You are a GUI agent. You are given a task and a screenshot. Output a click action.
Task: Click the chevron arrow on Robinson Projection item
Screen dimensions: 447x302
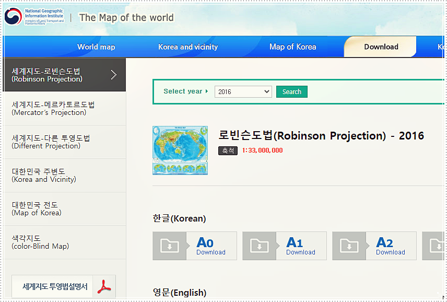click(114, 75)
